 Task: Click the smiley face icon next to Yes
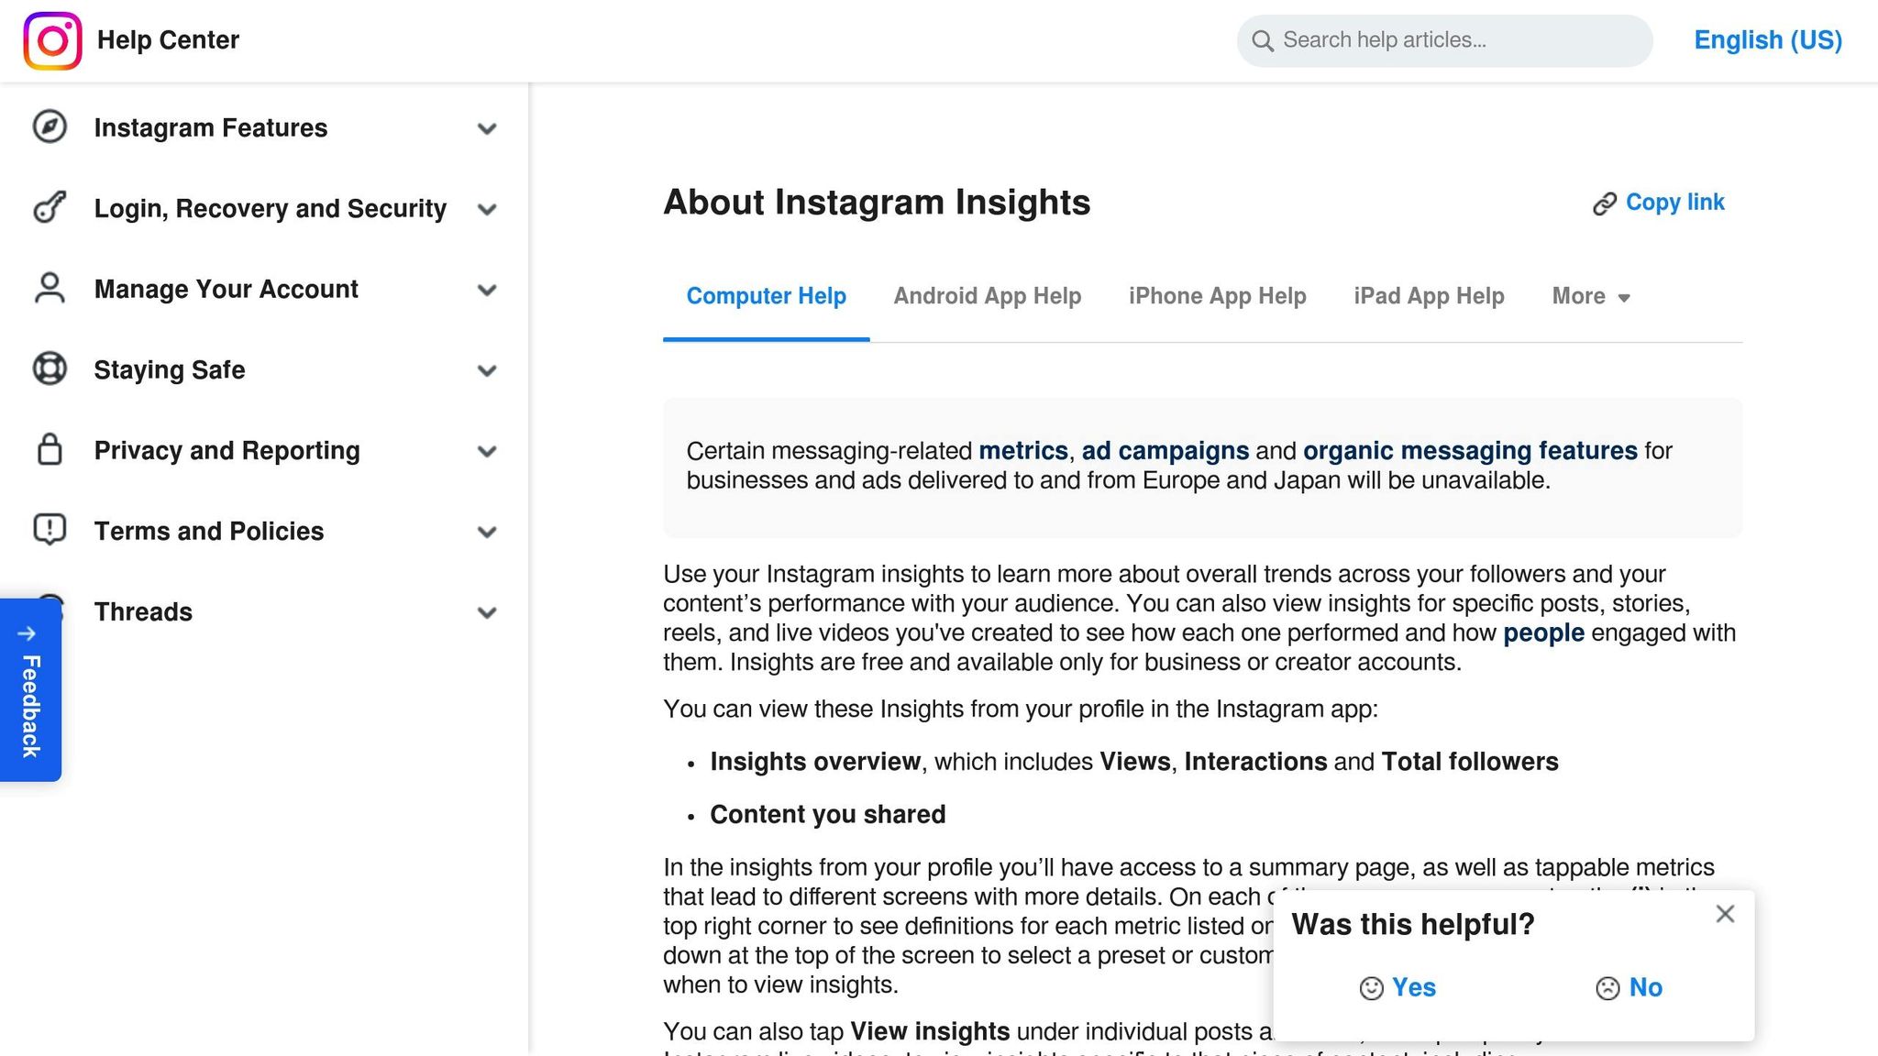point(1370,988)
